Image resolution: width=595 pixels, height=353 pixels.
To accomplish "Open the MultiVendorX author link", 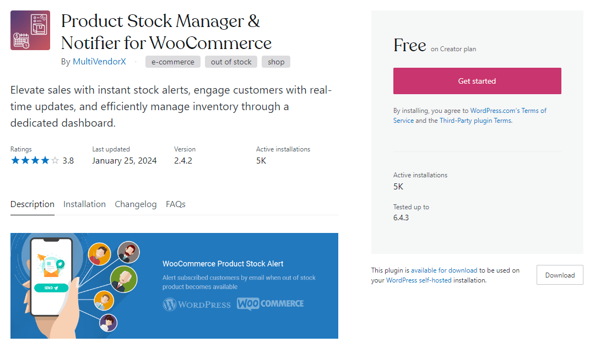I will pyautogui.click(x=99, y=62).
